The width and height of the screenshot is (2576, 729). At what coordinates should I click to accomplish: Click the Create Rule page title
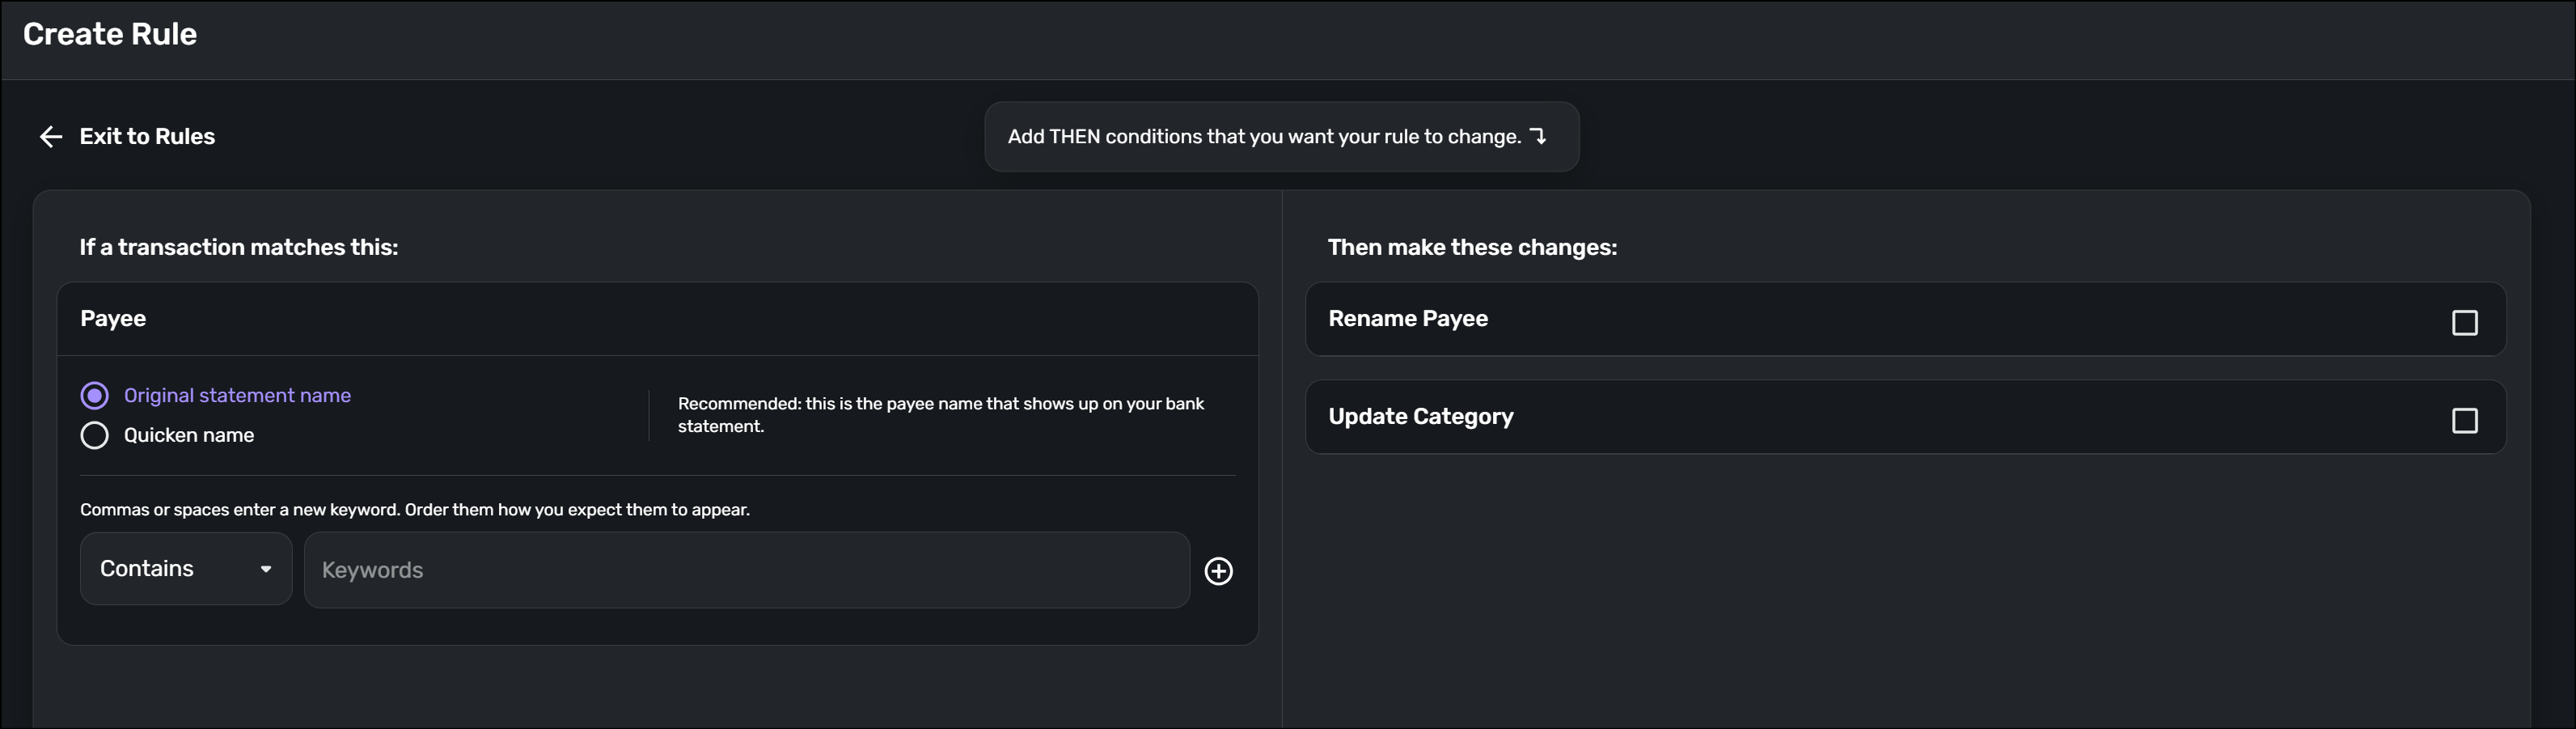(110, 34)
